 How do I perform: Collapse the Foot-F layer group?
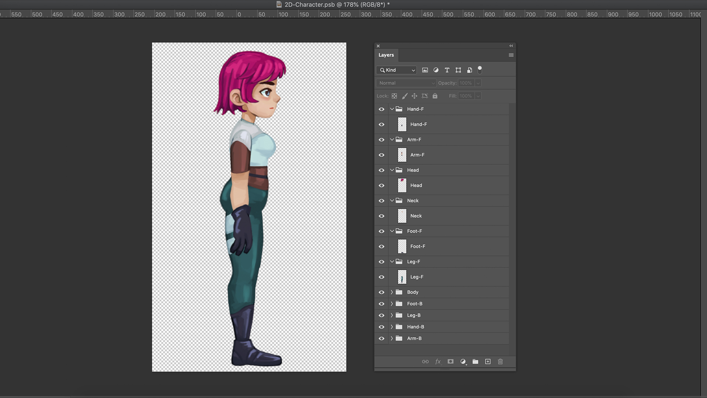(392, 231)
